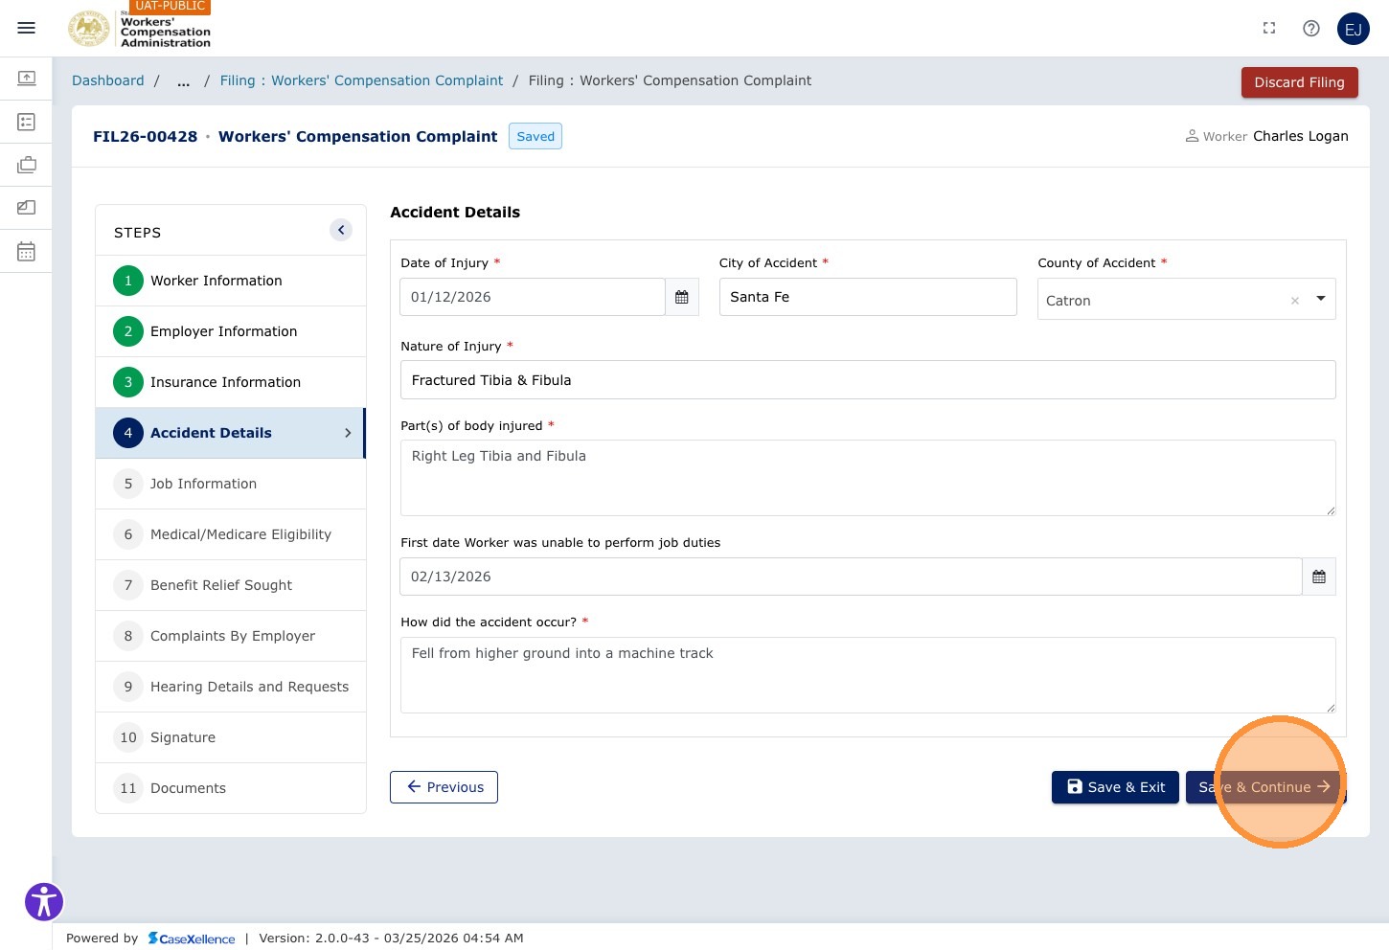Go to Hearing Details and Requests step
1389x950 pixels.
(231, 687)
